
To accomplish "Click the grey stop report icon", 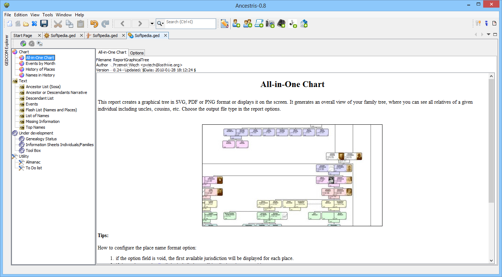I will pos(32,44).
